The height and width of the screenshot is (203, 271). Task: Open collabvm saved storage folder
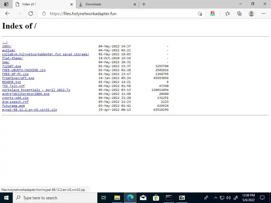coord(46,54)
